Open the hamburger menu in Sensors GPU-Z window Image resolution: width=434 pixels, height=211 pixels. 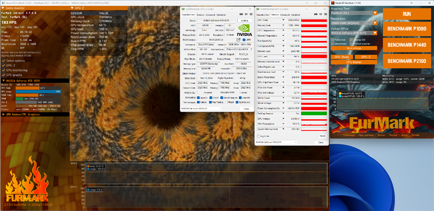[x=326, y=15]
